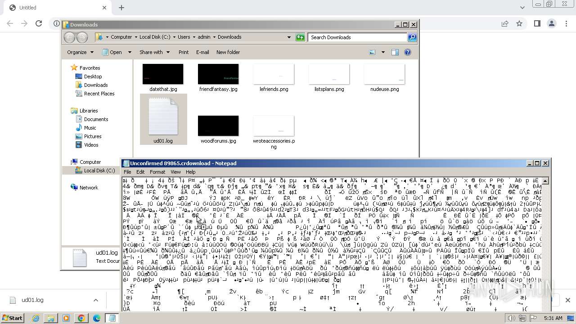
Task: Click the Start button
Action: click(12, 318)
